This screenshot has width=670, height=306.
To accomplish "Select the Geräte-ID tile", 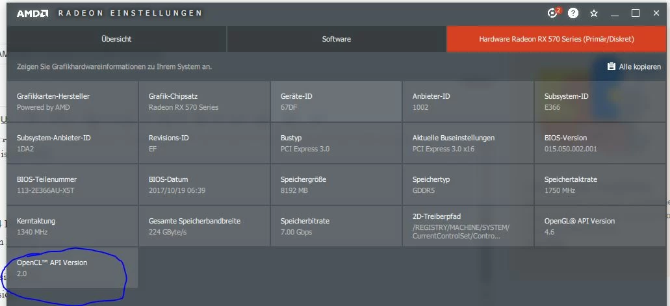I will (336, 101).
